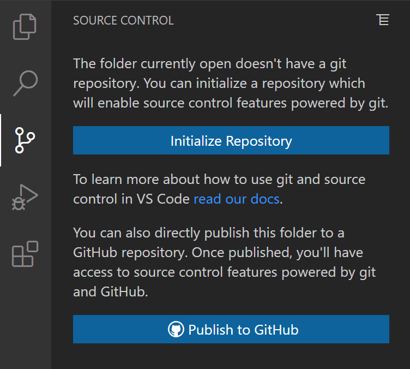Click the text 'control in VS Code'
The image size is (410, 369).
tap(131, 199)
